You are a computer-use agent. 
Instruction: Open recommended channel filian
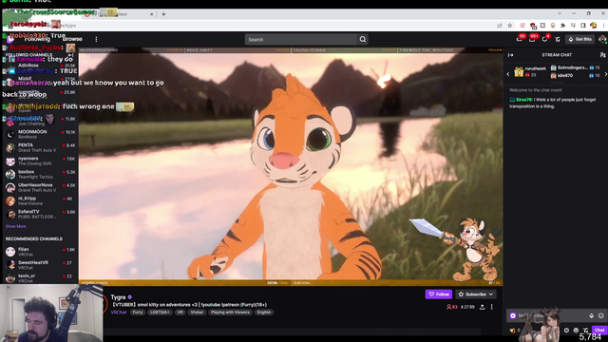[40, 252]
